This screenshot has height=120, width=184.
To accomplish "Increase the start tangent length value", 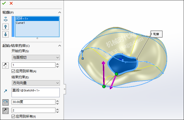I will [x=57, y=64].
